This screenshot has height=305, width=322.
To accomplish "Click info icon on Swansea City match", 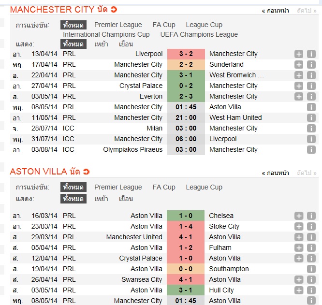I will (311, 280).
